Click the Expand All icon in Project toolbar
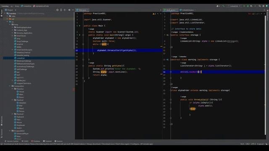The image size is (269, 151). point(61,10)
